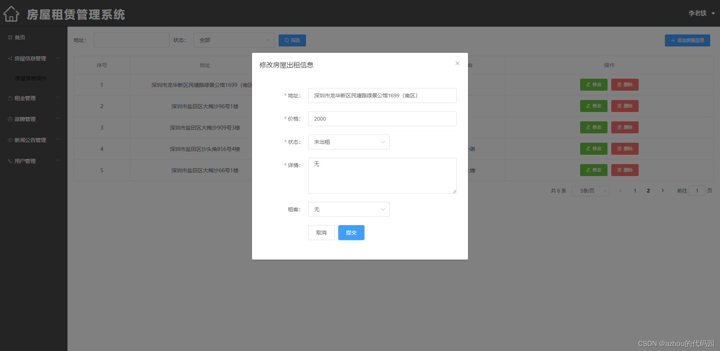Click 删除 button in row 1

click(x=625, y=85)
